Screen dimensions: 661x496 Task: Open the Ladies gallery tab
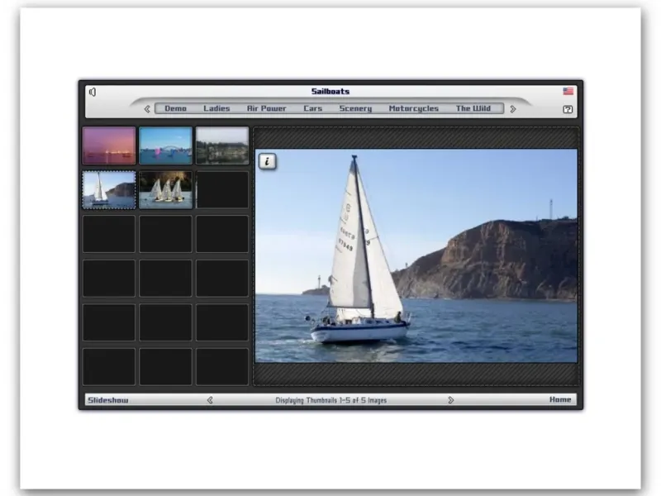(x=216, y=108)
